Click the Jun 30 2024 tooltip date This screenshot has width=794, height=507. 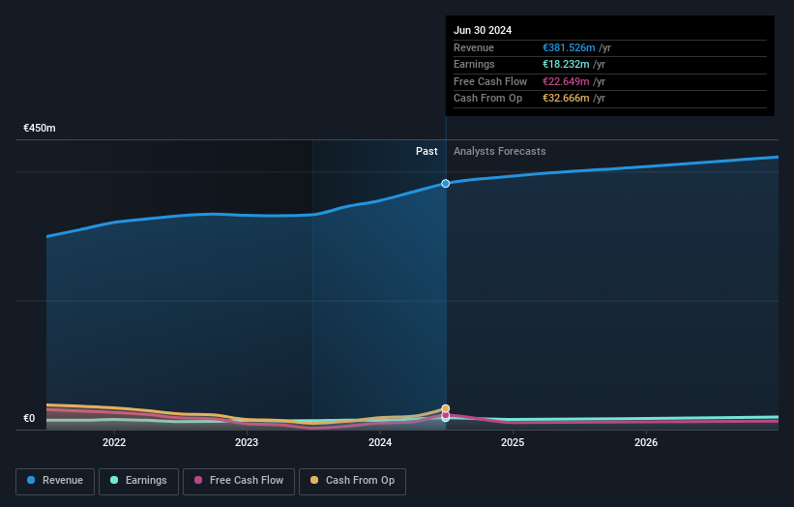(483, 30)
